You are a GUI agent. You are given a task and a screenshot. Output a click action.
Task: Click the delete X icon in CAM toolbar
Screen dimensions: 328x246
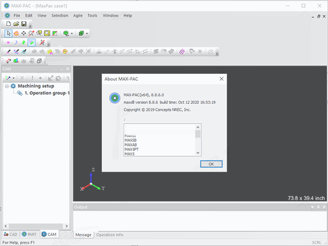coord(22,78)
